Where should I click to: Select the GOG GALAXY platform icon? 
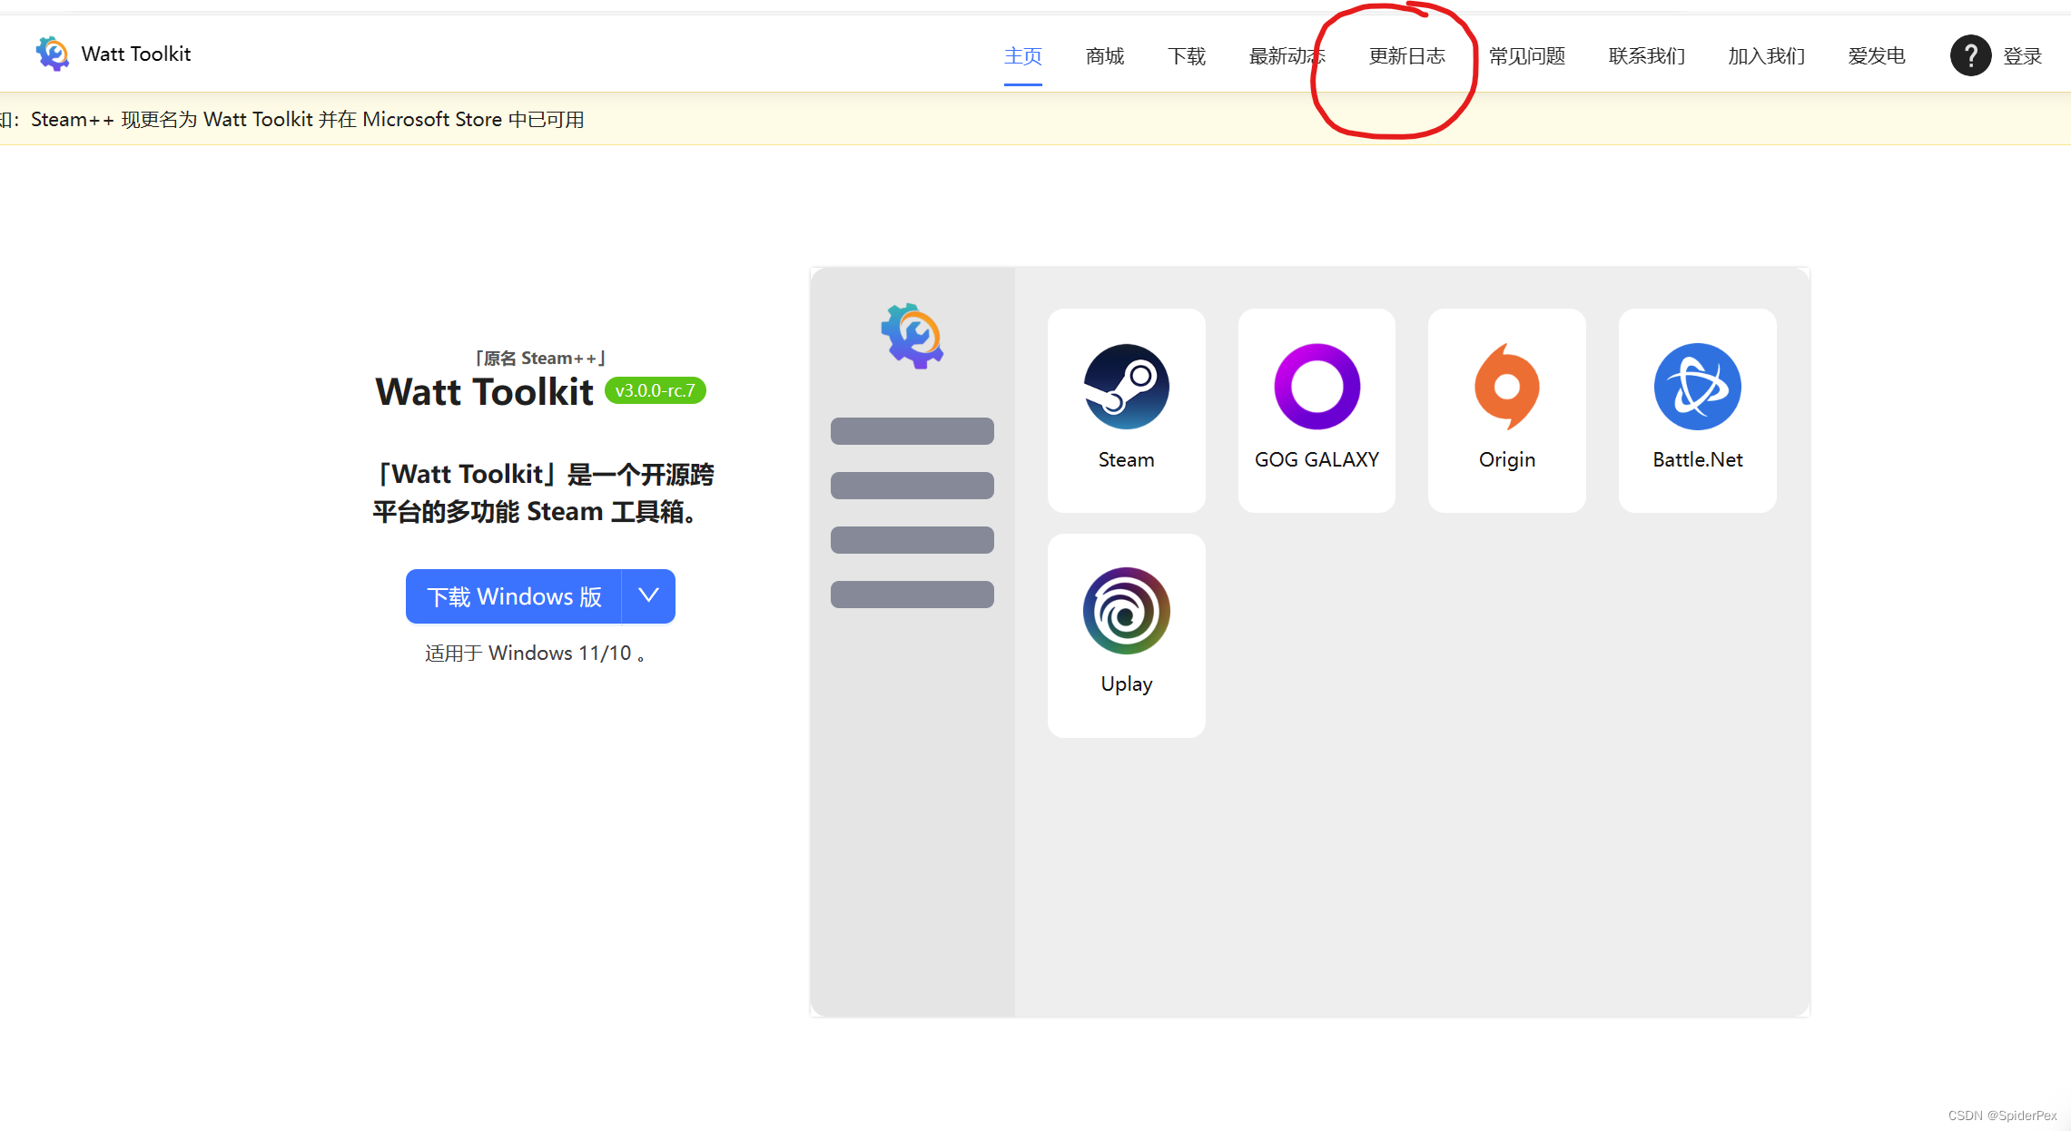[1316, 386]
